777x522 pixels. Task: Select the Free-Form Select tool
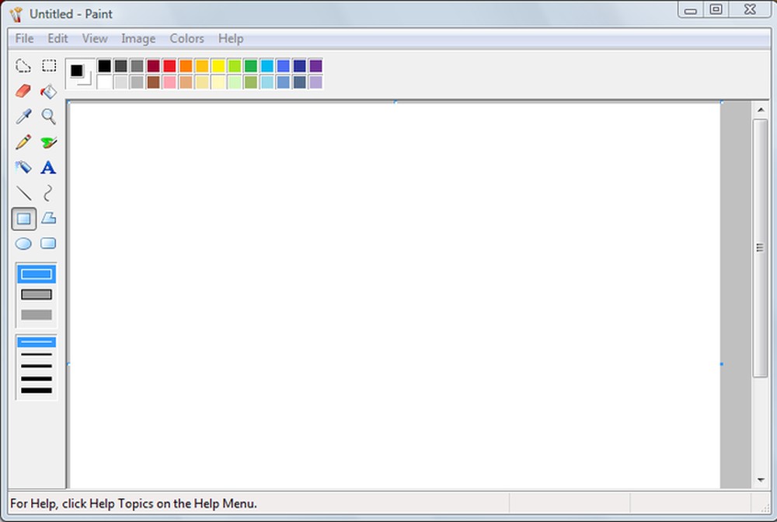pyautogui.click(x=23, y=65)
